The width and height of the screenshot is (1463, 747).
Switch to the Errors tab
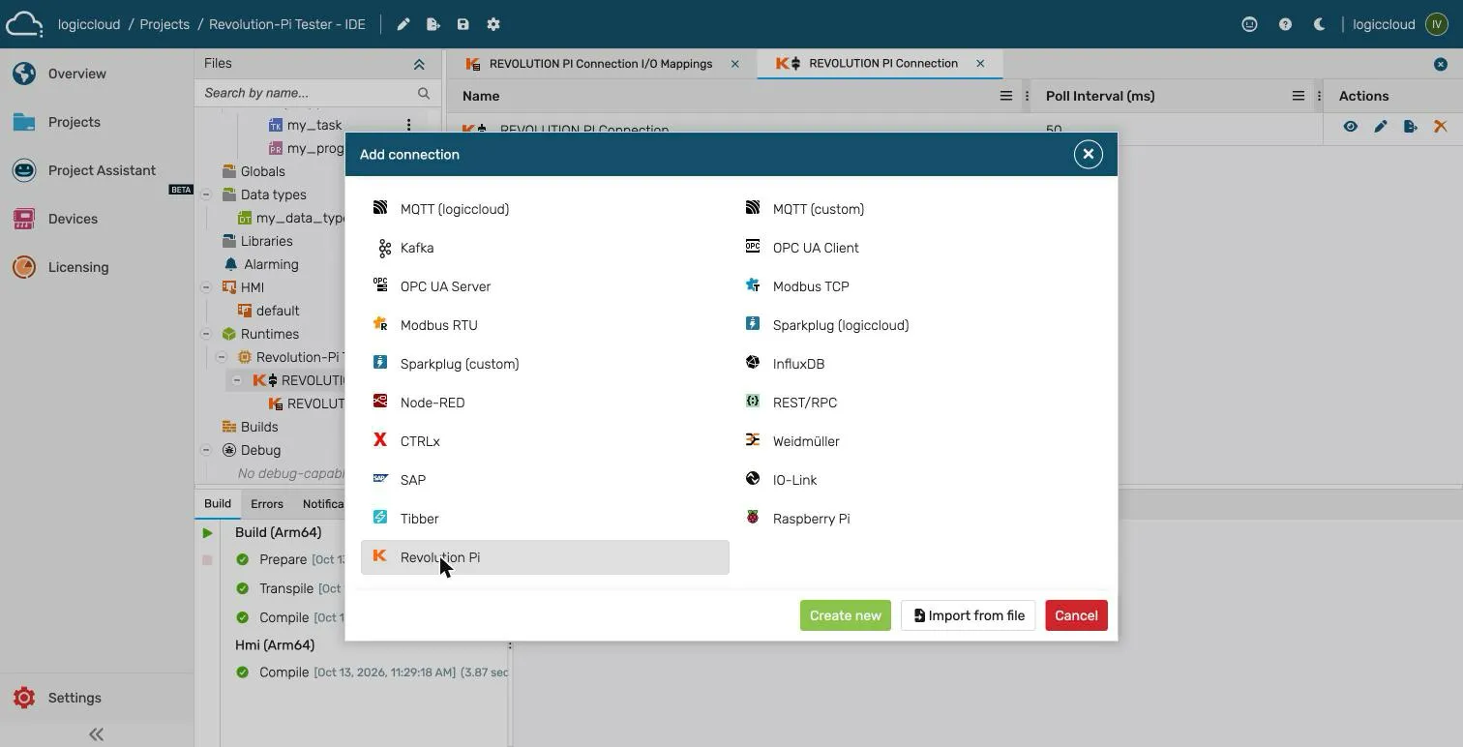pyautogui.click(x=267, y=504)
